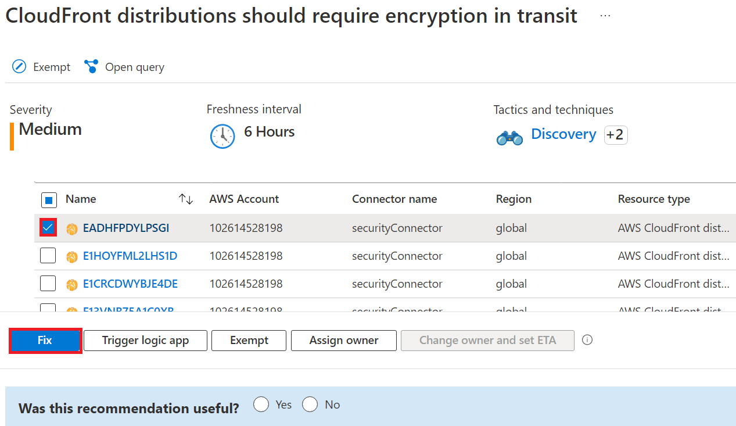This screenshot has height=426, width=736.
Task: Click the info icon beside Change owner
Action: (x=587, y=340)
